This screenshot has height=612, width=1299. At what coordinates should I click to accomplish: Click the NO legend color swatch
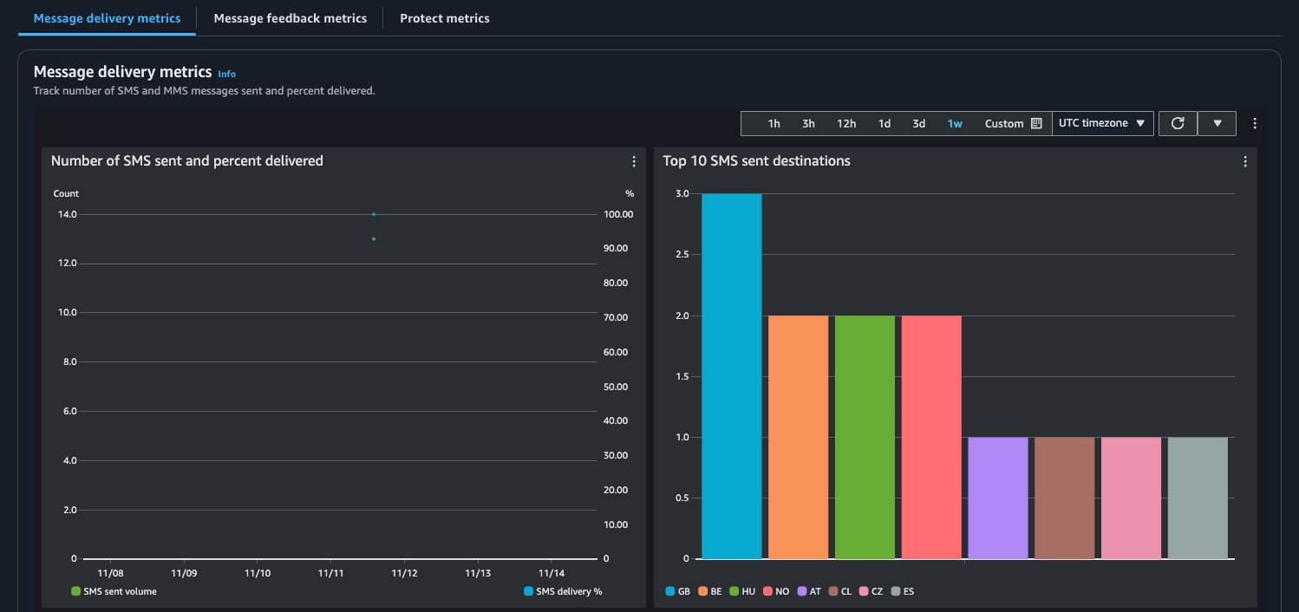(x=767, y=591)
